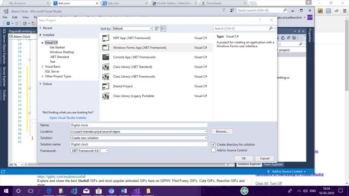
Task: Open the Solution 'Create new solution' dropdown
Action: pyautogui.click(x=206, y=138)
